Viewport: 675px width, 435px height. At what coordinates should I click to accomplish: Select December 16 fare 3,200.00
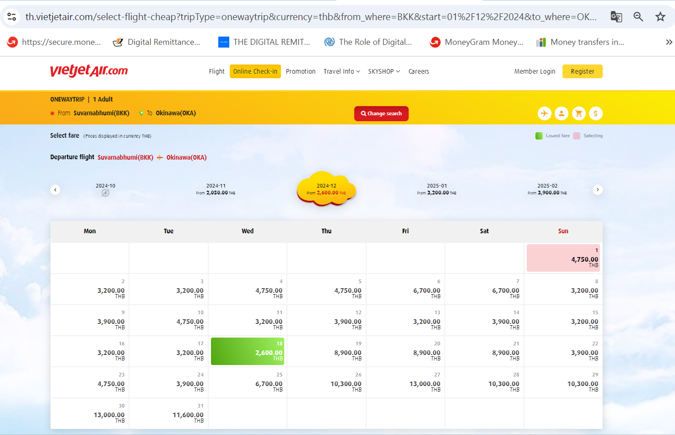(x=90, y=351)
